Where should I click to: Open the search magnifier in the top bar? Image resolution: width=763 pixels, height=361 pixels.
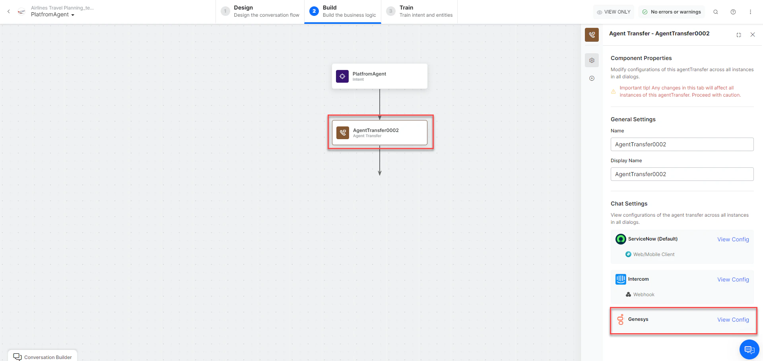[x=716, y=12]
